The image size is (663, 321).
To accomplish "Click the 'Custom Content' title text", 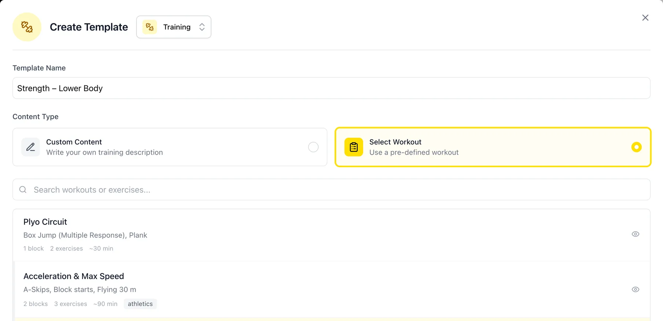I will coord(74,142).
